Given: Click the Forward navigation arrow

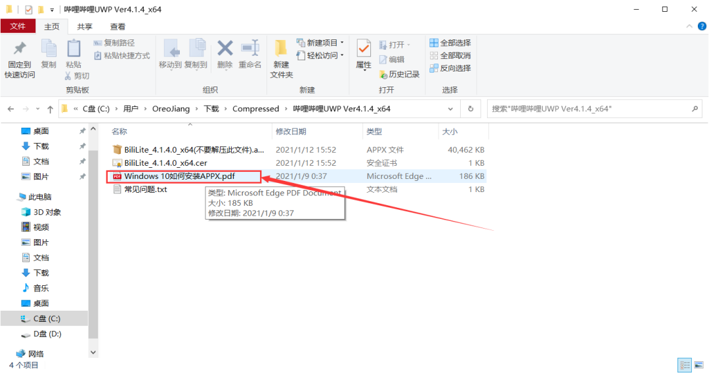Looking at the screenshot, I should (x=26, y=109).
